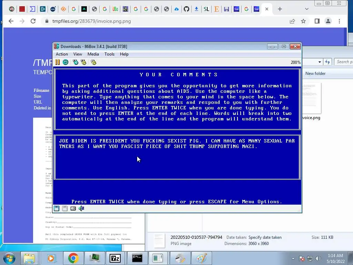This screenshot has width=353, height=265.
Task: Open the Action menu in 86Box
Action: click(x=62, y=54)
